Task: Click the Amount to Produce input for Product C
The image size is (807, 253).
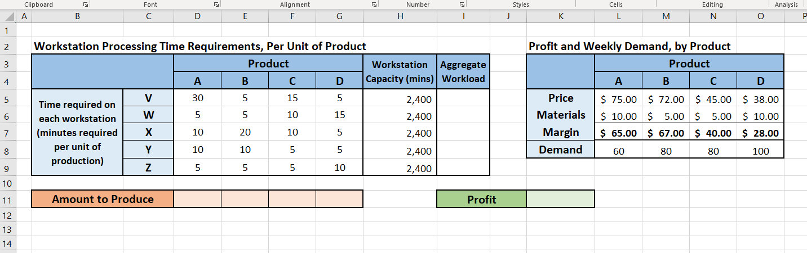Action: (x=292, y=199)
